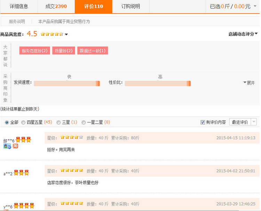261x211 pixels.
Task: Open the 成交 2390 tab
Action: click(56, 6)
